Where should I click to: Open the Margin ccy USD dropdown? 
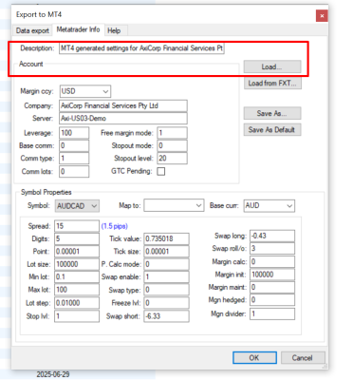[85, 91]
